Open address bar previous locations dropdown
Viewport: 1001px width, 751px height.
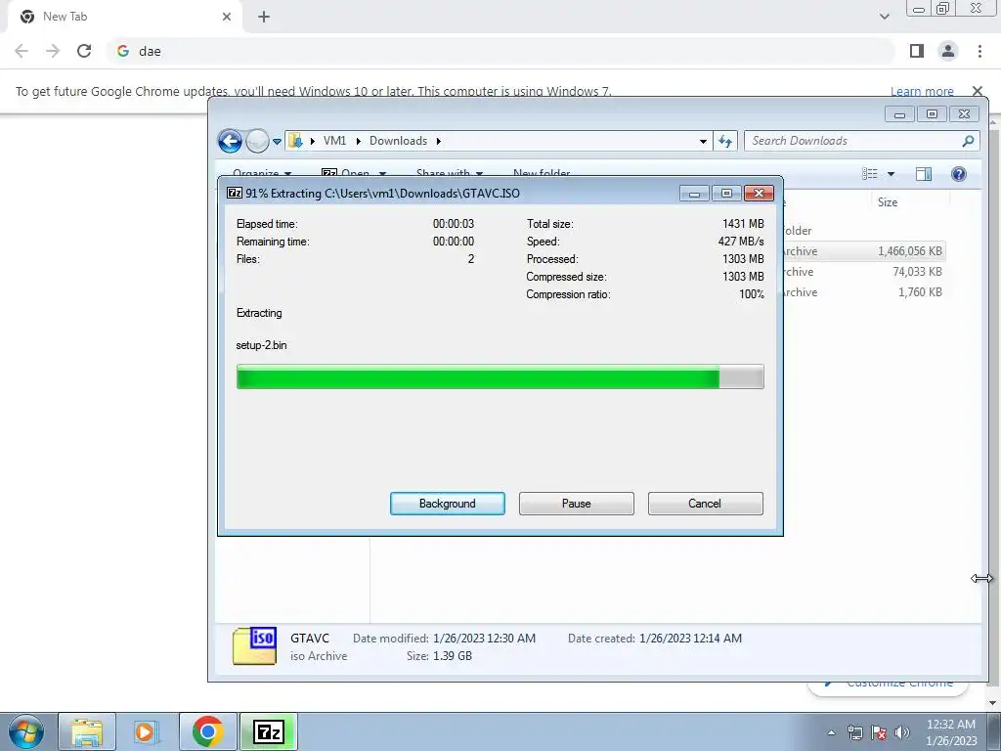coord(703,141)
